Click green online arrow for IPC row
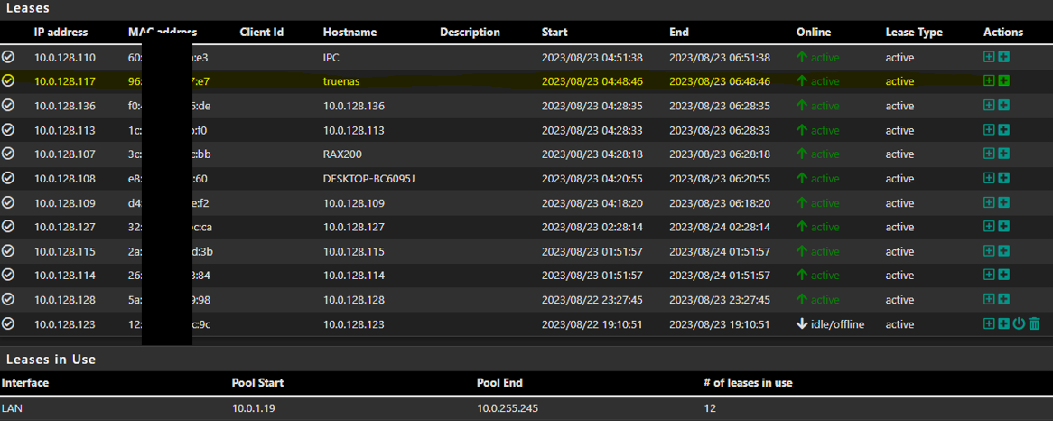This screenshot has width=1053, height=421. tap(802, 57)
